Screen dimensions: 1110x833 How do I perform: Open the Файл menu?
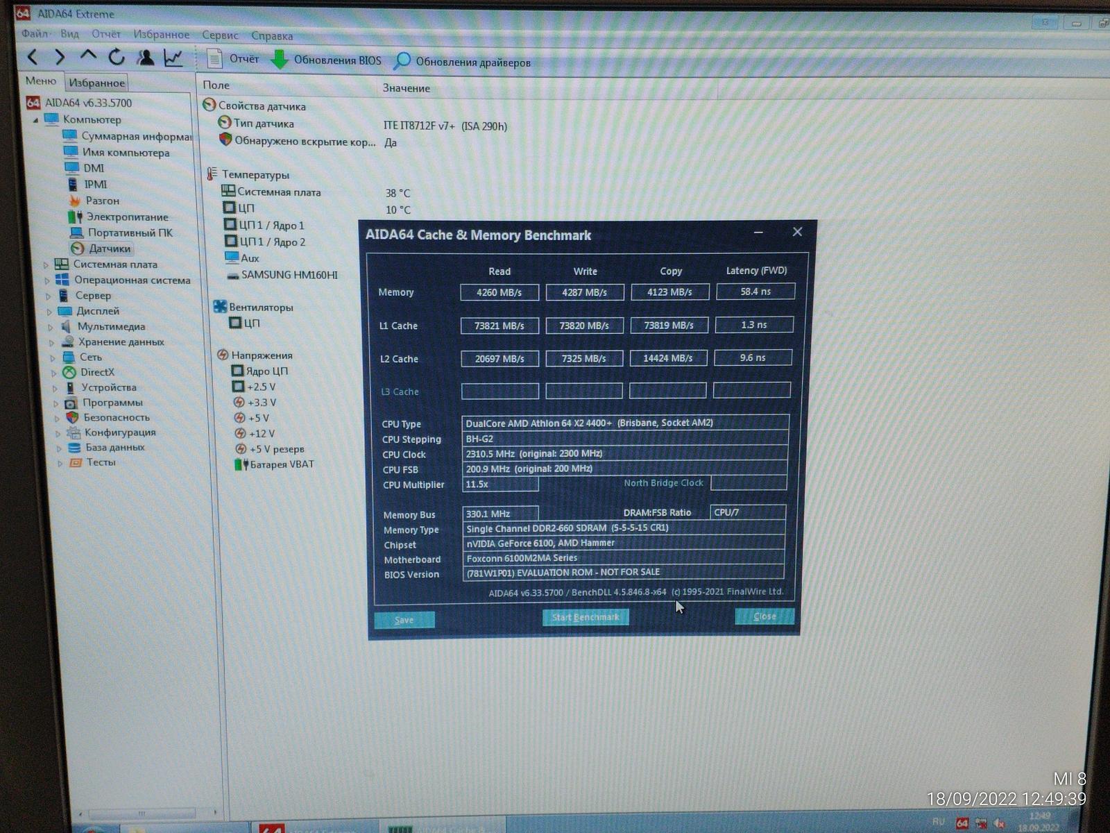[34, 33]
